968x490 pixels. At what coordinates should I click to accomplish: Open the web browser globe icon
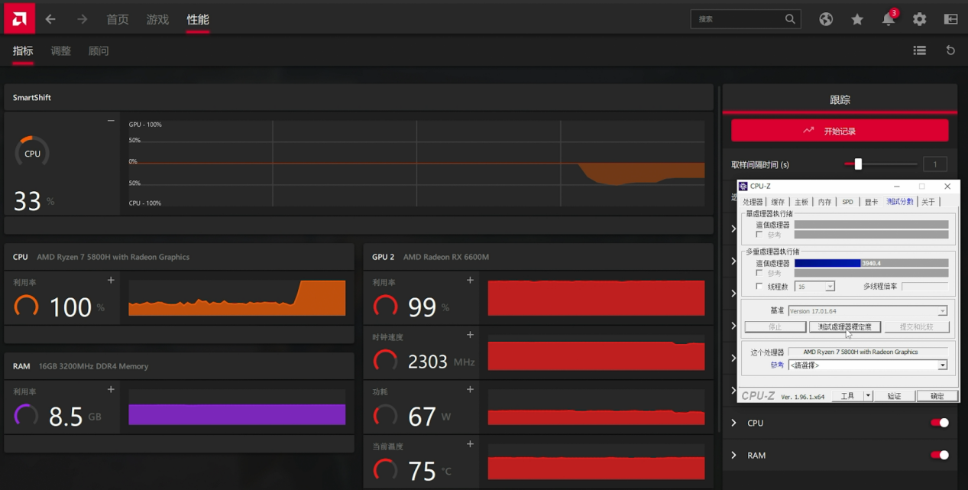[826, 19]
